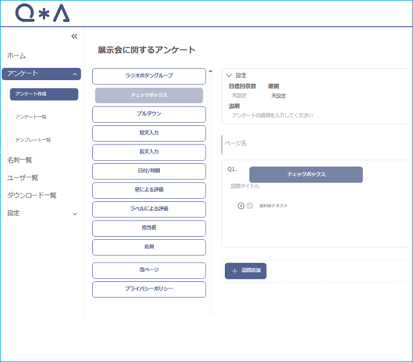The height and width of the screenshot is (362, 413).
Task: Collapse the 設定 section chevron
Action: (x=229, y=76)
